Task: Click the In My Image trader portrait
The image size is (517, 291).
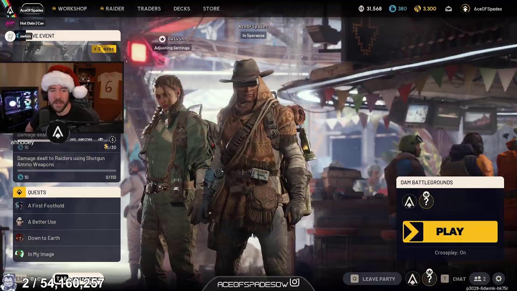Action: 19,254
